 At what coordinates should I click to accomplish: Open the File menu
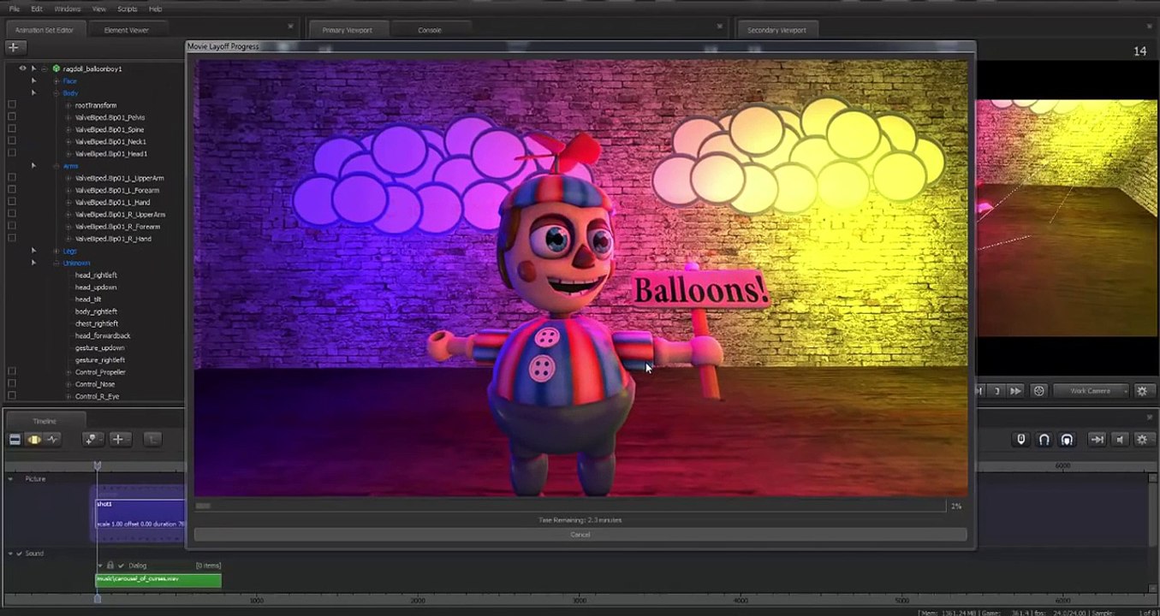[14, 9]
